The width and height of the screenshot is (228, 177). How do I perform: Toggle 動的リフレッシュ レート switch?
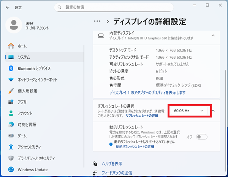[x=202, y=137]
